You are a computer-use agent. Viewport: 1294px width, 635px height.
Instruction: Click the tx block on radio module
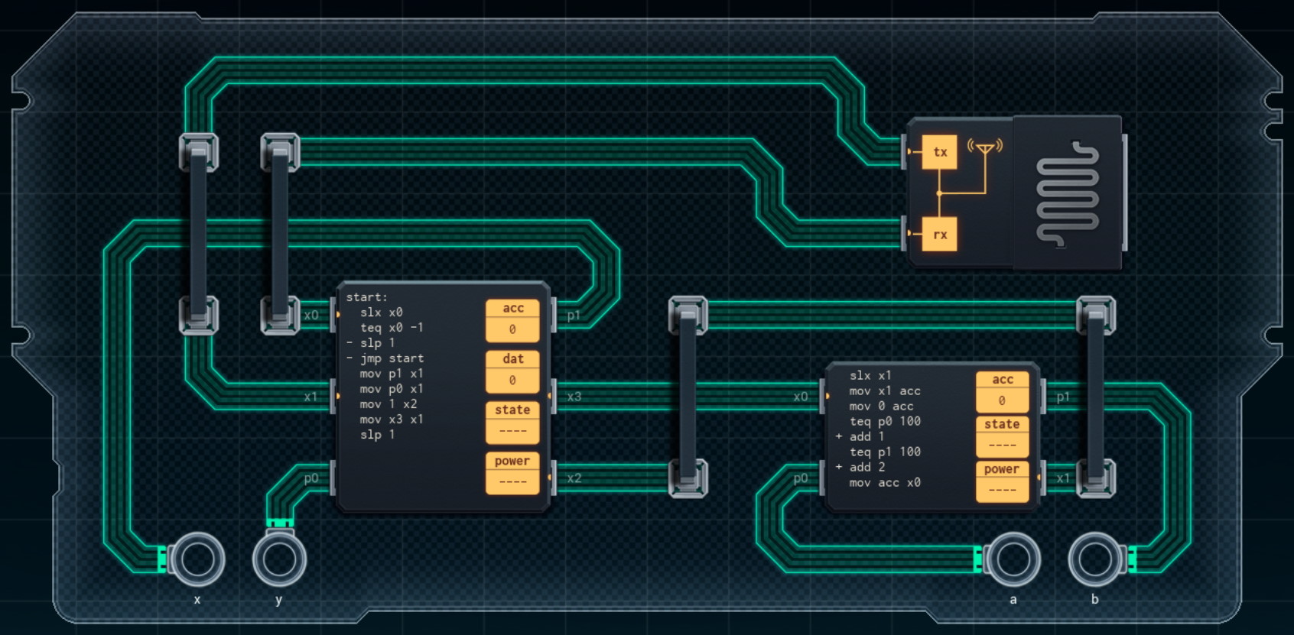[x=939, y=152]
